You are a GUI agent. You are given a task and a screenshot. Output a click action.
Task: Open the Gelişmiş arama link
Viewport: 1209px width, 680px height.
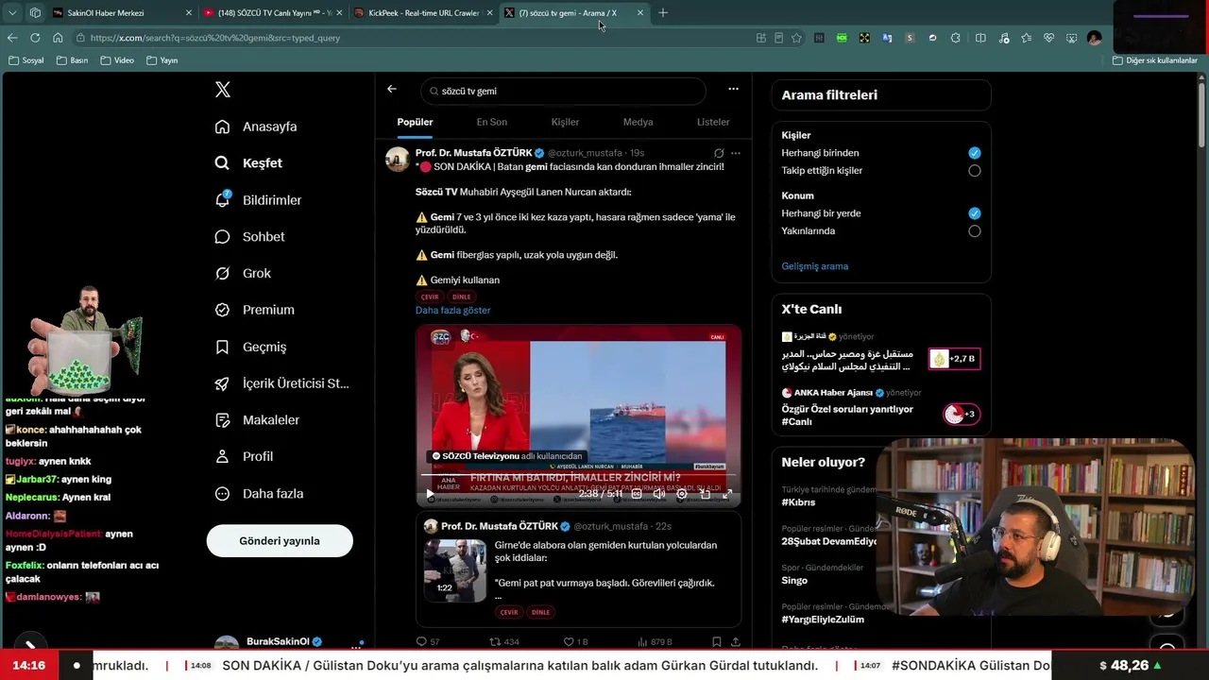click(815, 266)
